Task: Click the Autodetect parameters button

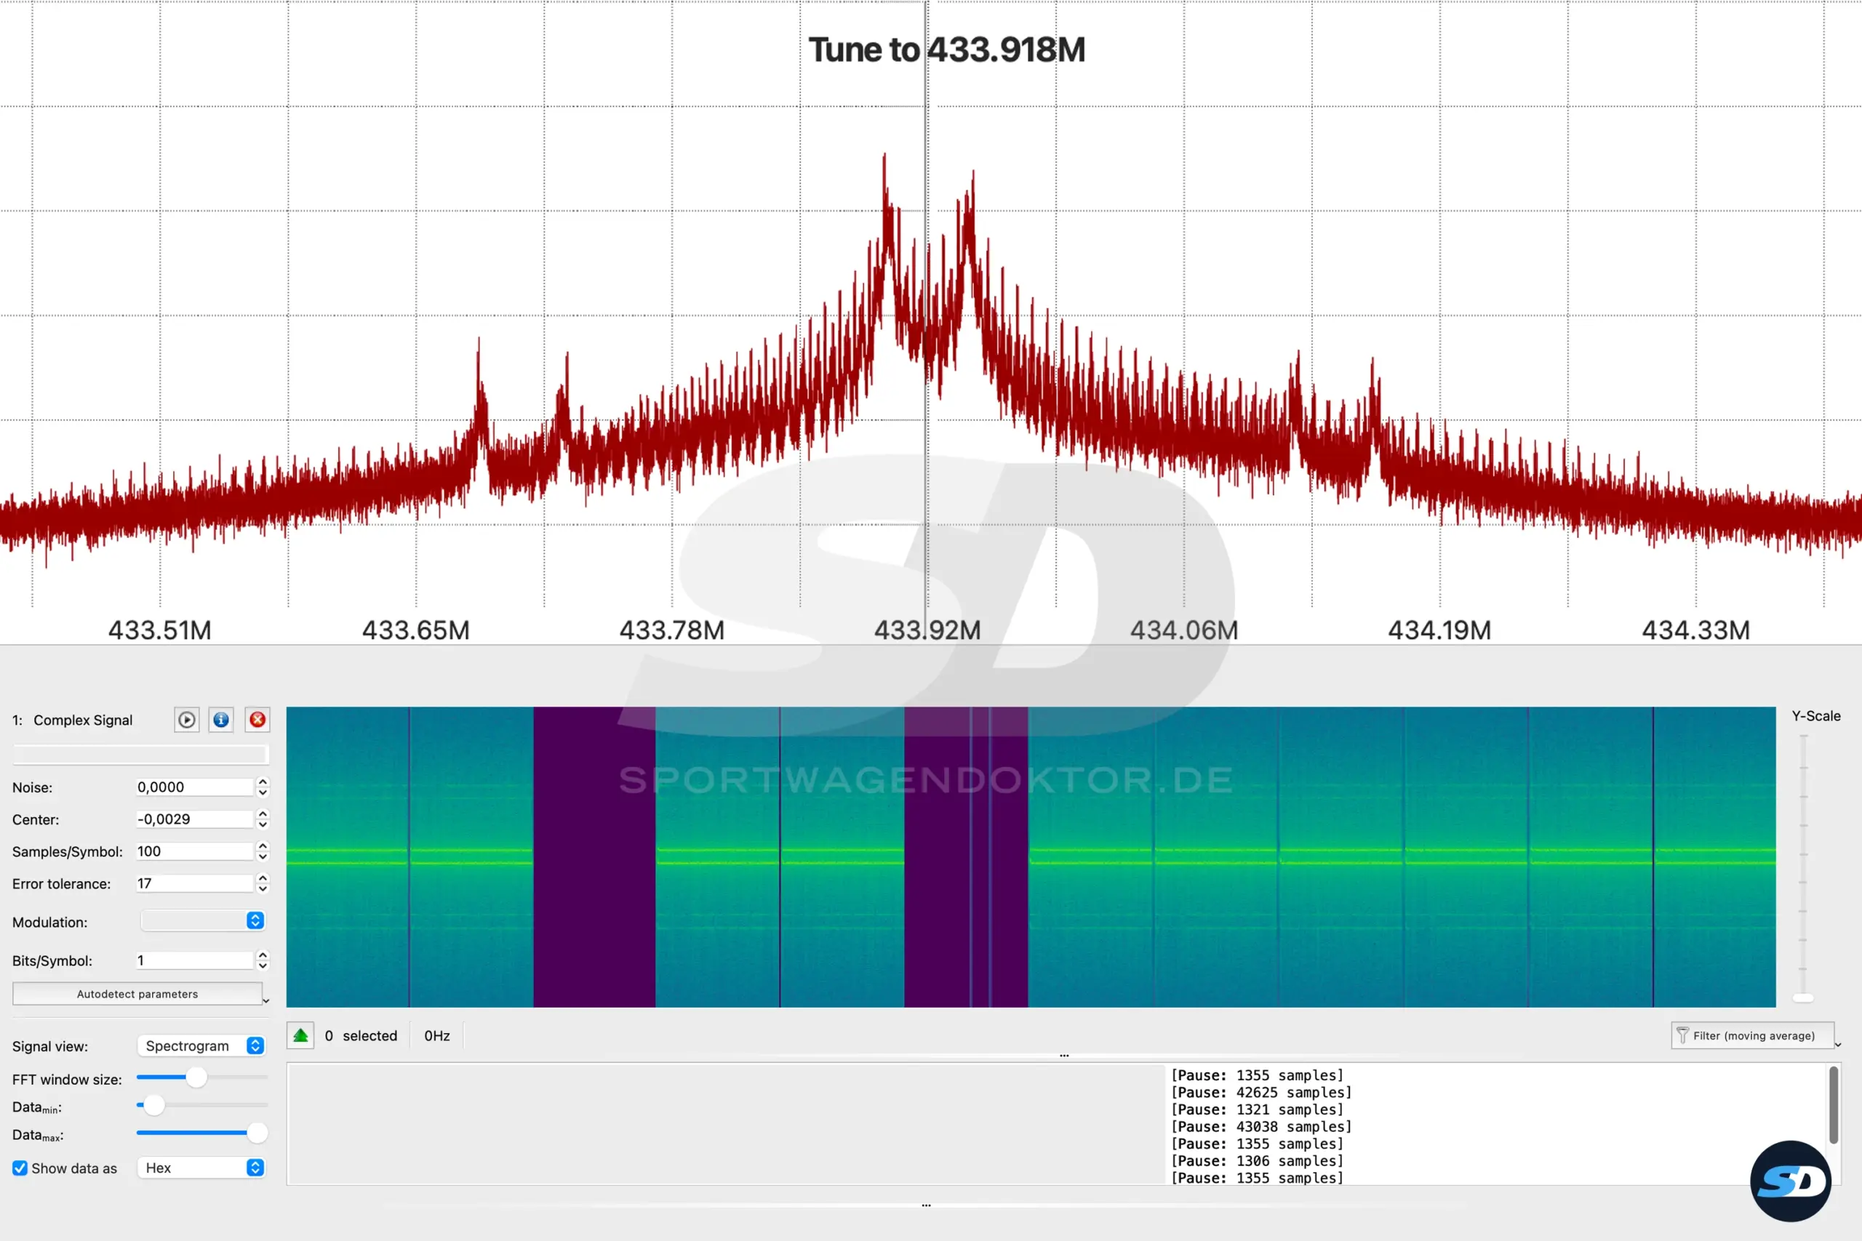Action: (137, 994)
